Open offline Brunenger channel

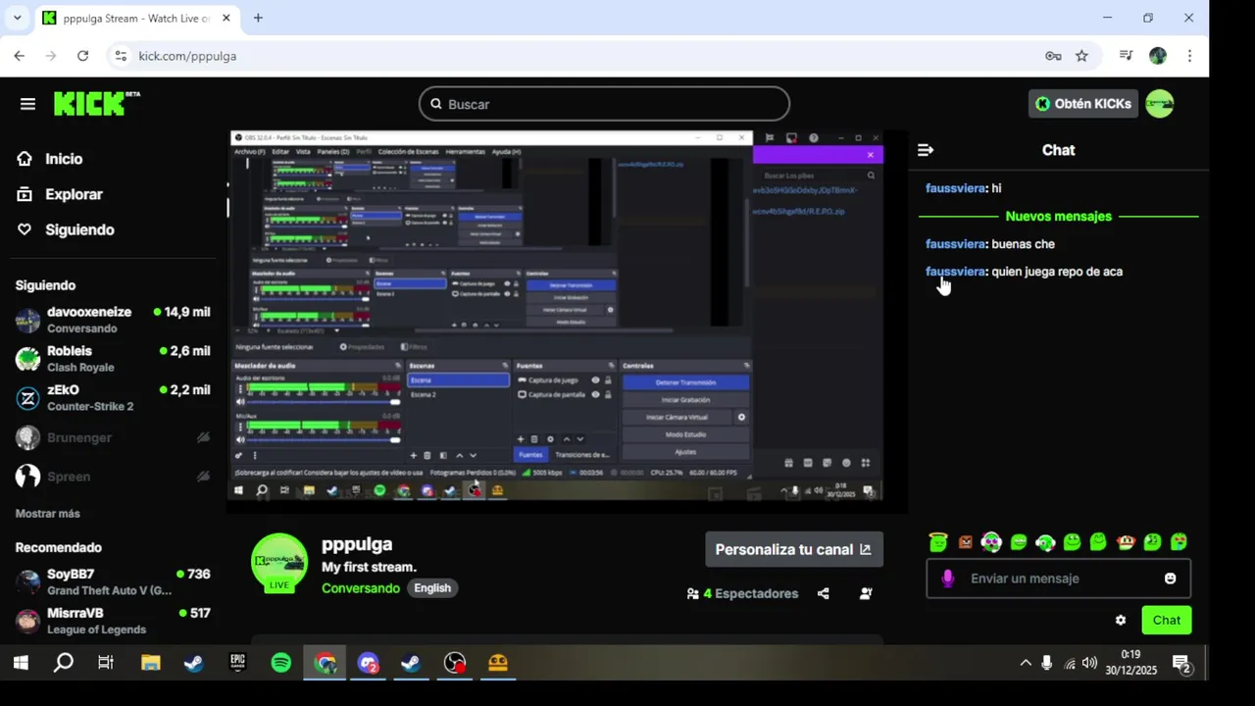[113, 437]
